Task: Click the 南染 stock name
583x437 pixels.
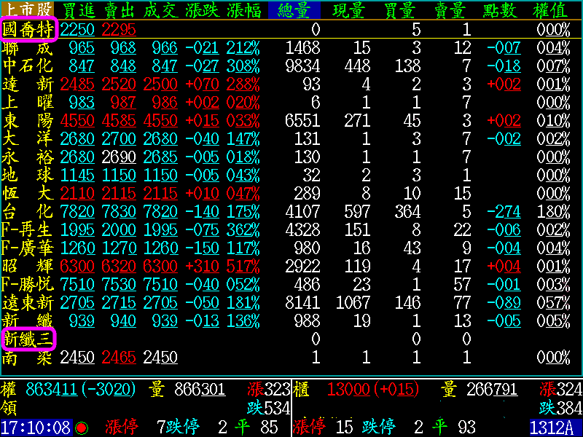Action: click(x=28, y=357)
